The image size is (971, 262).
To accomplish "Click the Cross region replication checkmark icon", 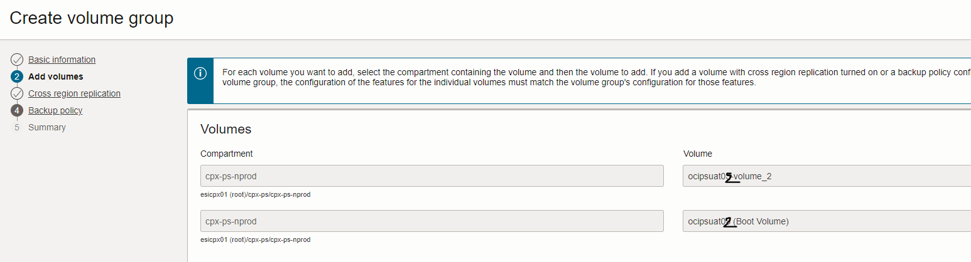I will 17,93.
